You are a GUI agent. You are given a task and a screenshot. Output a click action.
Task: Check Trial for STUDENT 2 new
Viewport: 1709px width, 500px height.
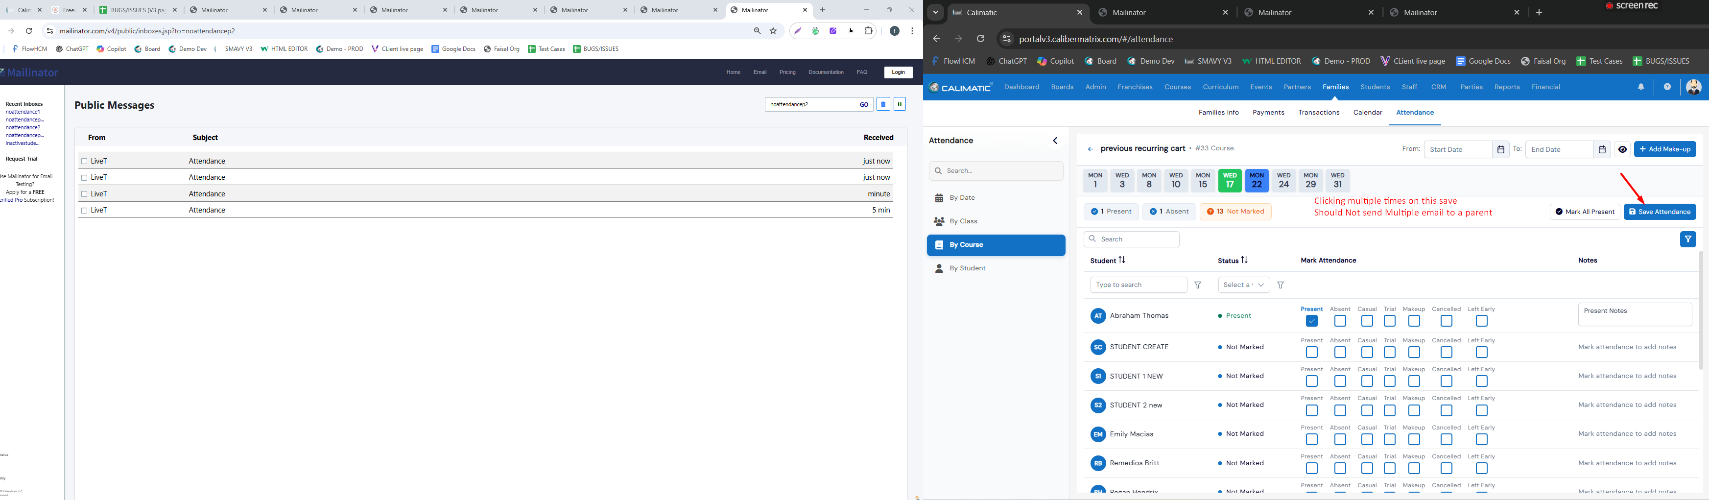click(1390, 410)
